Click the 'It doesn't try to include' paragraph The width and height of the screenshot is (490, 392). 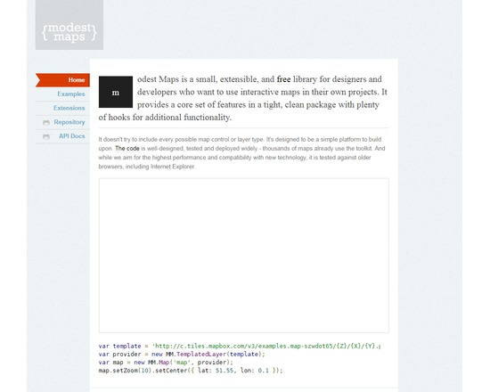pos(241,153)
